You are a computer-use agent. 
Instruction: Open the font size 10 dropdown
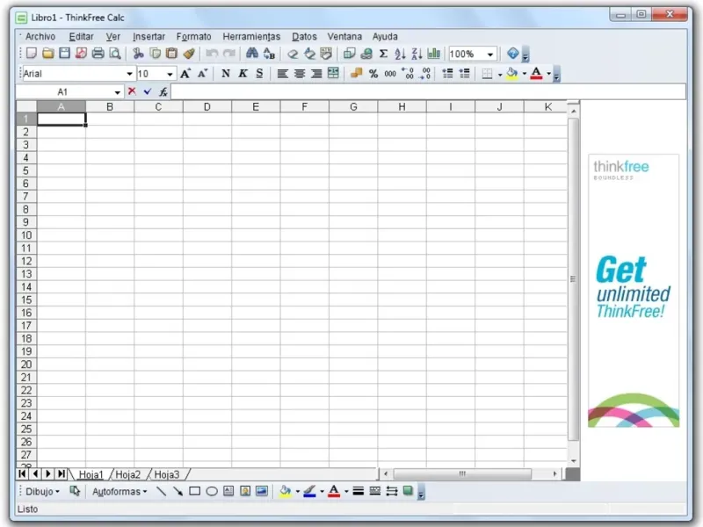170,74
